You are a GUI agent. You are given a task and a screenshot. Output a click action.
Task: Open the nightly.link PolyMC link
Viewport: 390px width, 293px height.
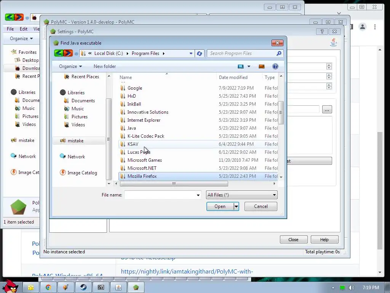[x=187, y=272]
